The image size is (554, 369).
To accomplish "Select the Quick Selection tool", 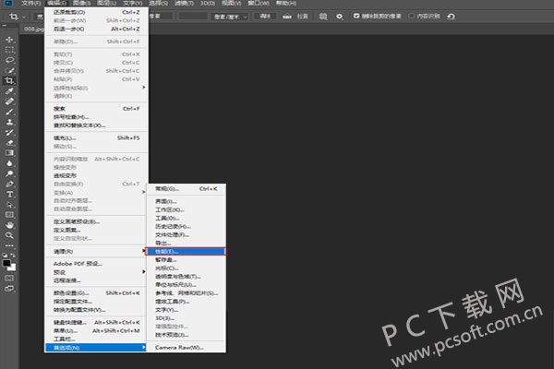I will coord(9,70).
